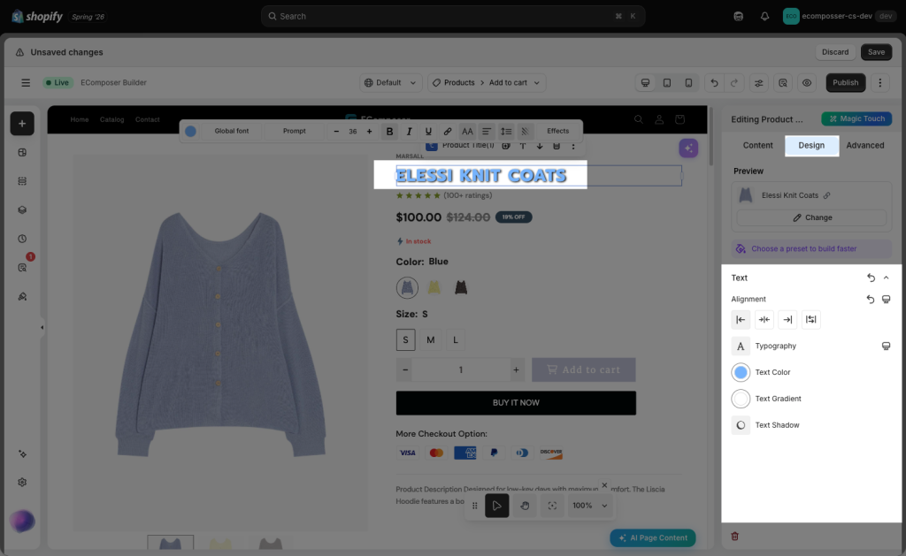Insert link on selected title text

tap(447, 132)
